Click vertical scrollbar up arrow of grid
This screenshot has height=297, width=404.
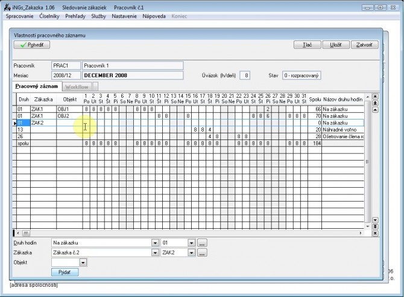click(x=368, y=97)
